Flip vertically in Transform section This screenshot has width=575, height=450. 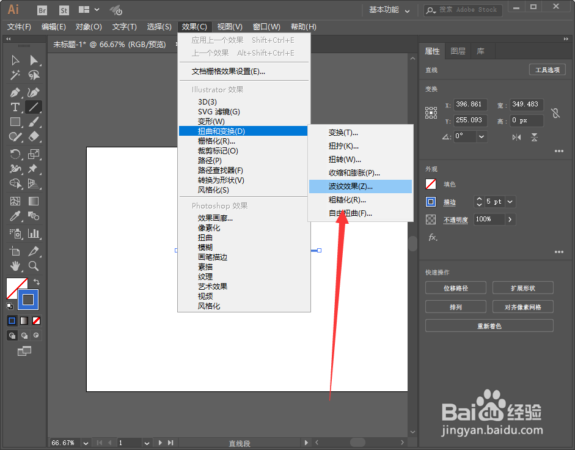tap(534, 138)
